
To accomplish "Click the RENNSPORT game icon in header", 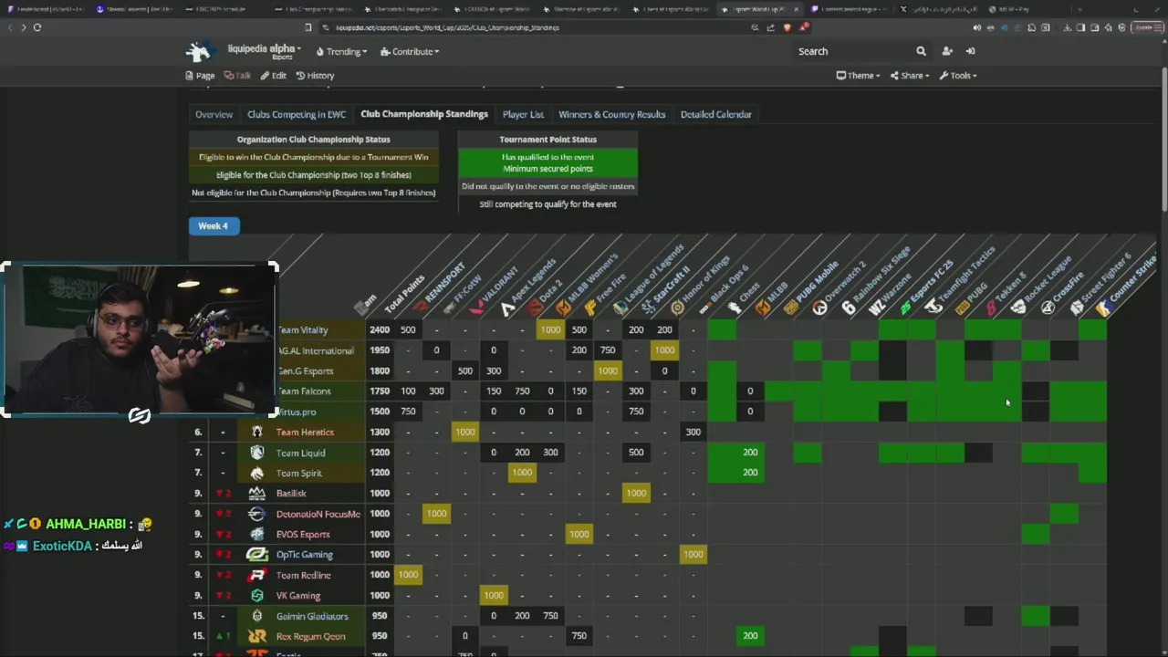I will [x=421, y=308].
